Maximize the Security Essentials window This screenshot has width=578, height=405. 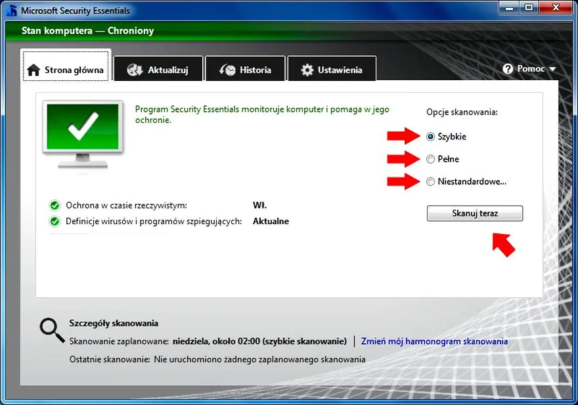529,7
